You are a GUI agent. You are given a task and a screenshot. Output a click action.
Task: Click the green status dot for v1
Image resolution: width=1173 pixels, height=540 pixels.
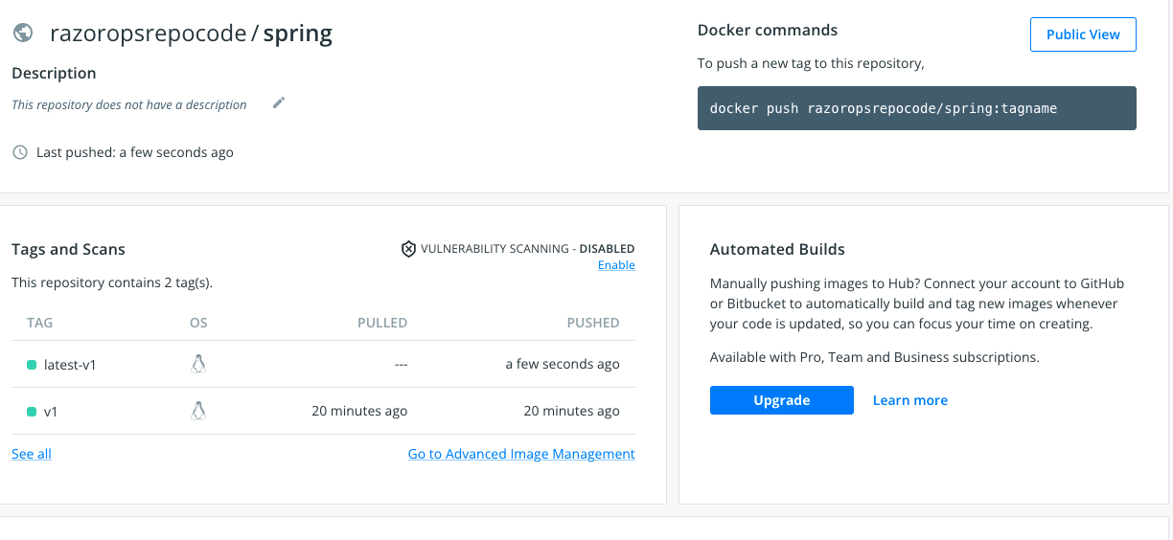tap(32, 412)
